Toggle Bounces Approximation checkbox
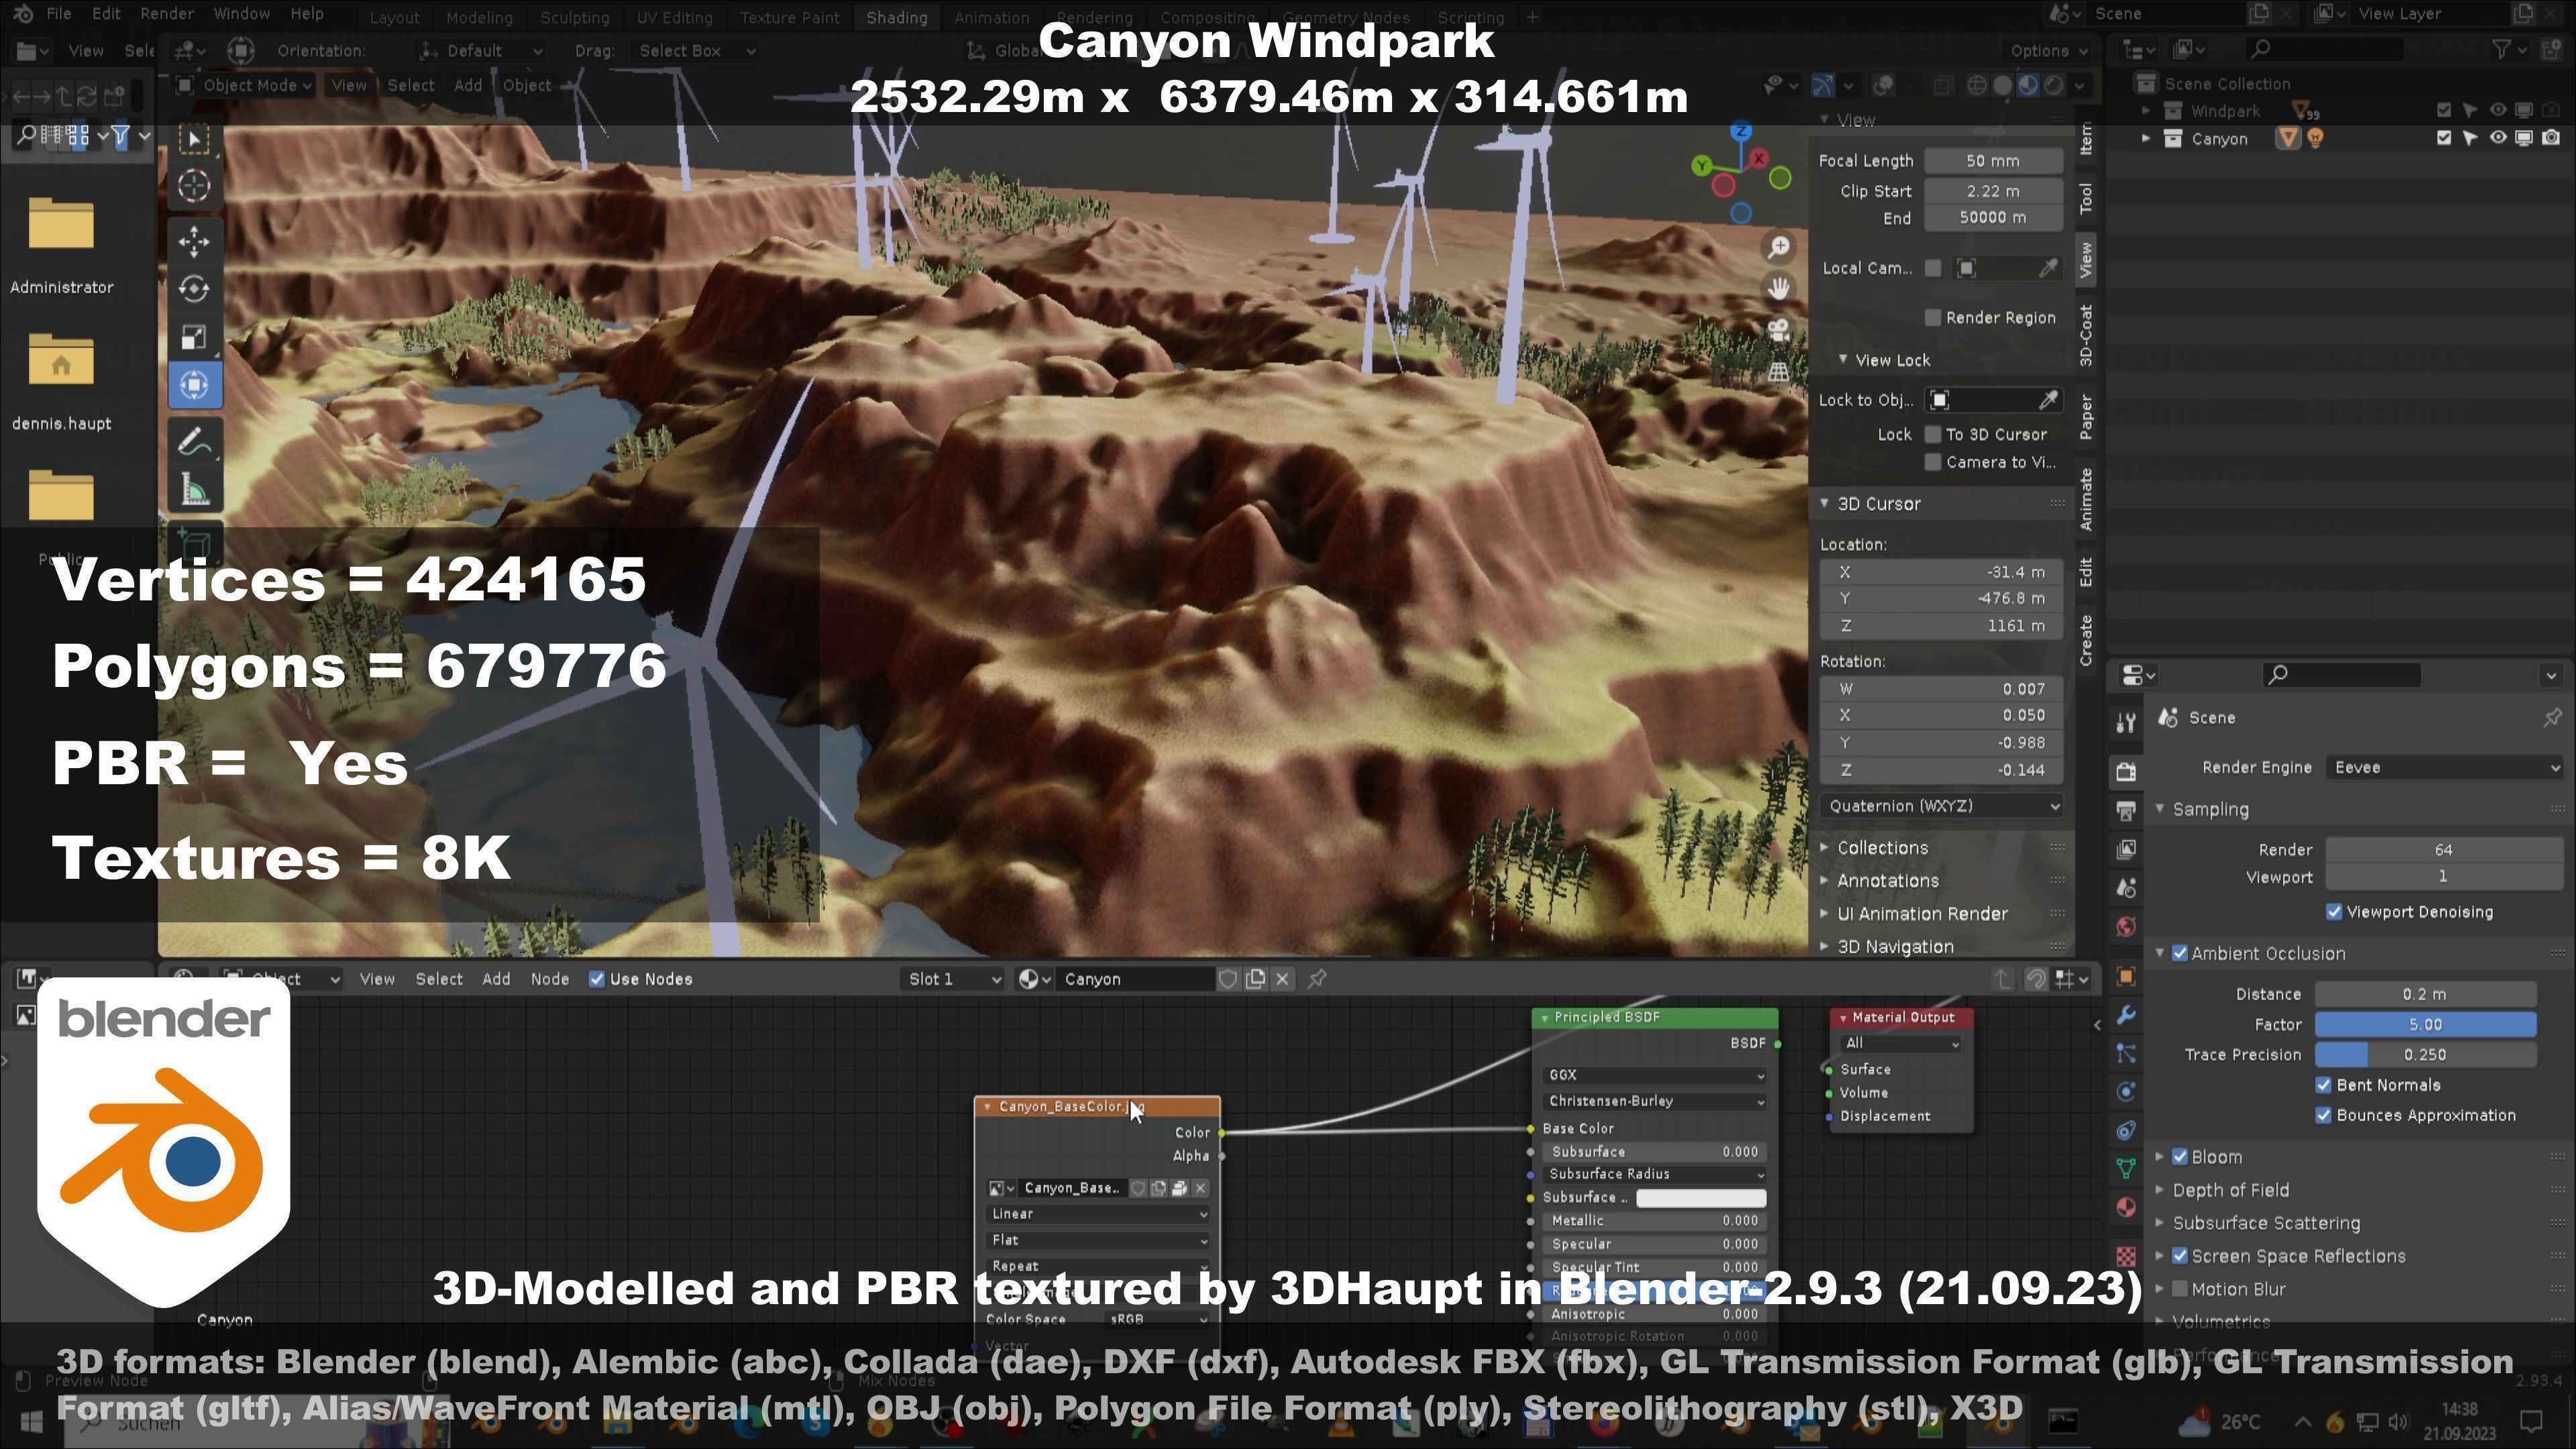 [x=2324, y=1115]
